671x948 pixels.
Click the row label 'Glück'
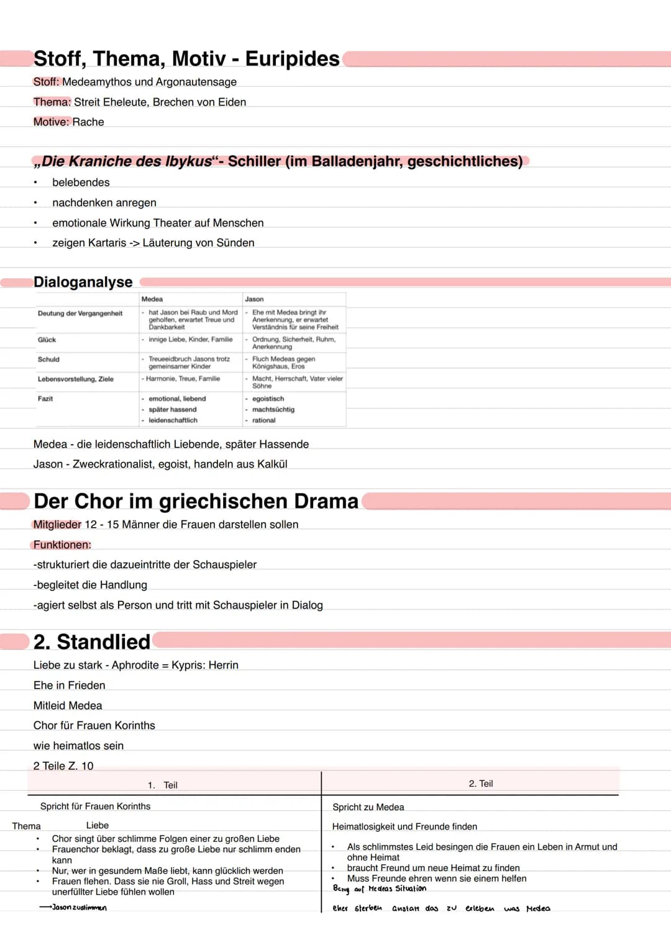click(47, 340)
